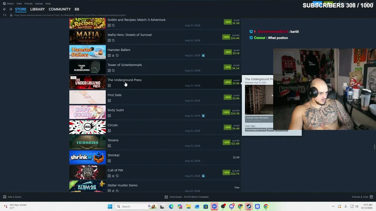Screen dimensions: 376x211
Task: Open the View menu
Action: point(19,4)
